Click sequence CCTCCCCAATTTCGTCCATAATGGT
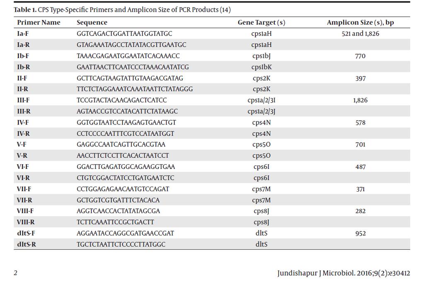 tap(125, 134)
